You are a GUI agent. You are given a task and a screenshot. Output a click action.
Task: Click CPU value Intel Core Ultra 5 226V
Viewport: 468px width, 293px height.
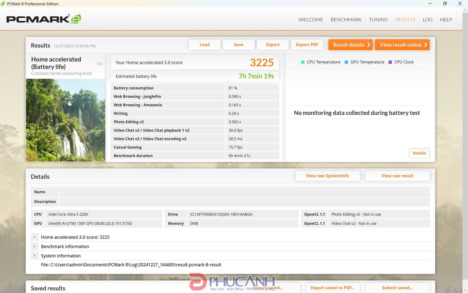[x=68, y=214]
